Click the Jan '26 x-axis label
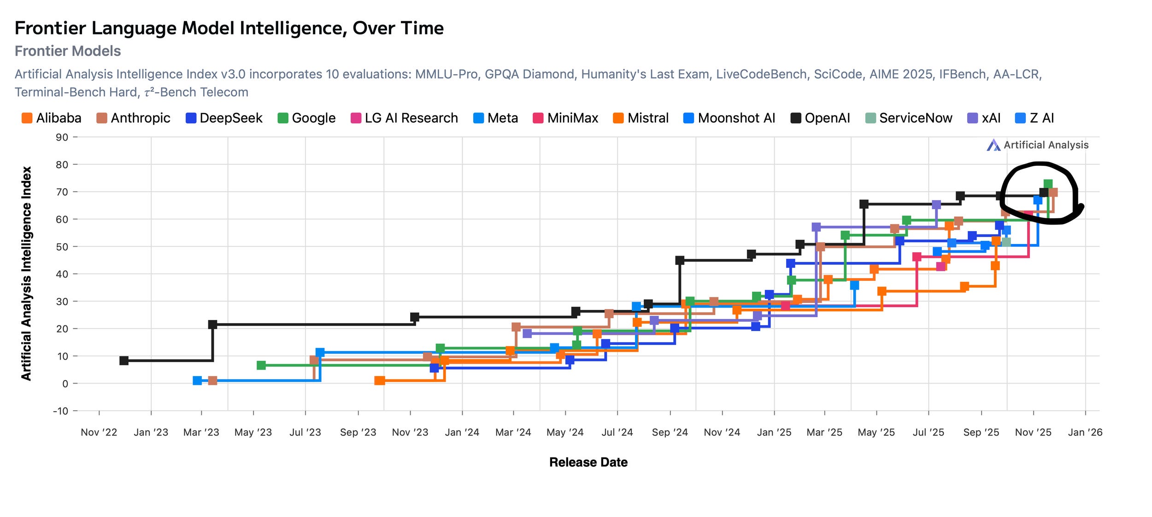1152x517 pixels. [1085, 432]
